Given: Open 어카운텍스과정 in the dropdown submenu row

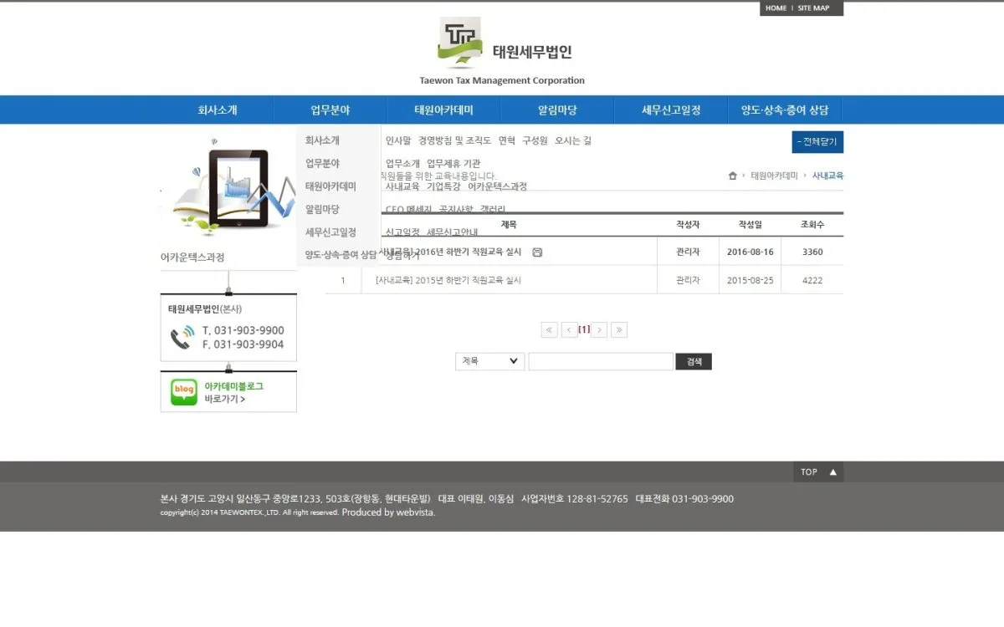Looking at the screenshot, I should [497, 186].
